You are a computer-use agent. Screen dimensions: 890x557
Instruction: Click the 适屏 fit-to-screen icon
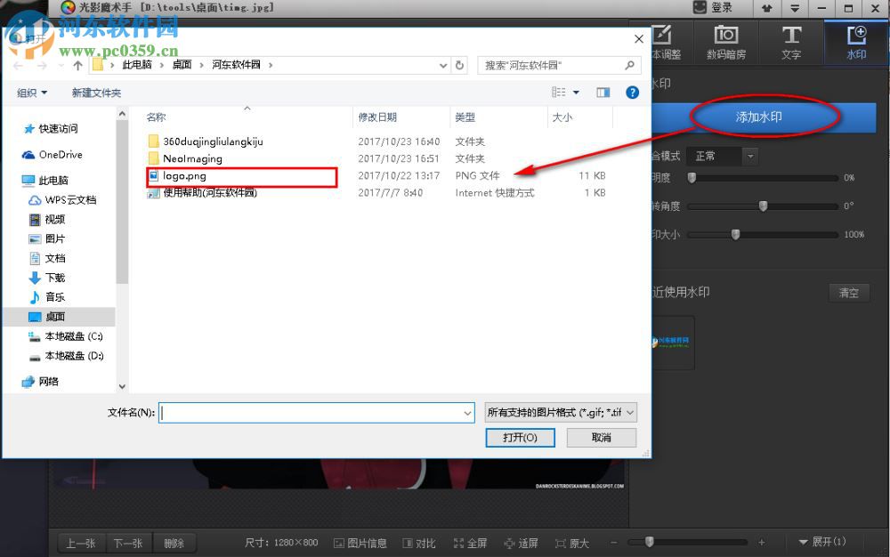pyautogui.click(x=521, y=543)
